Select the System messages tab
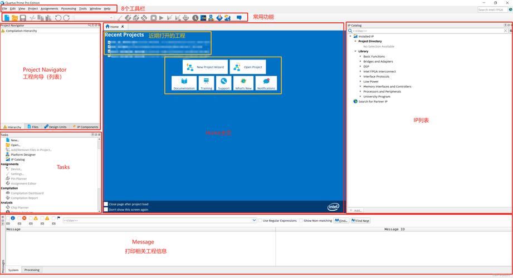513x278 pixels. coord(13,270)
